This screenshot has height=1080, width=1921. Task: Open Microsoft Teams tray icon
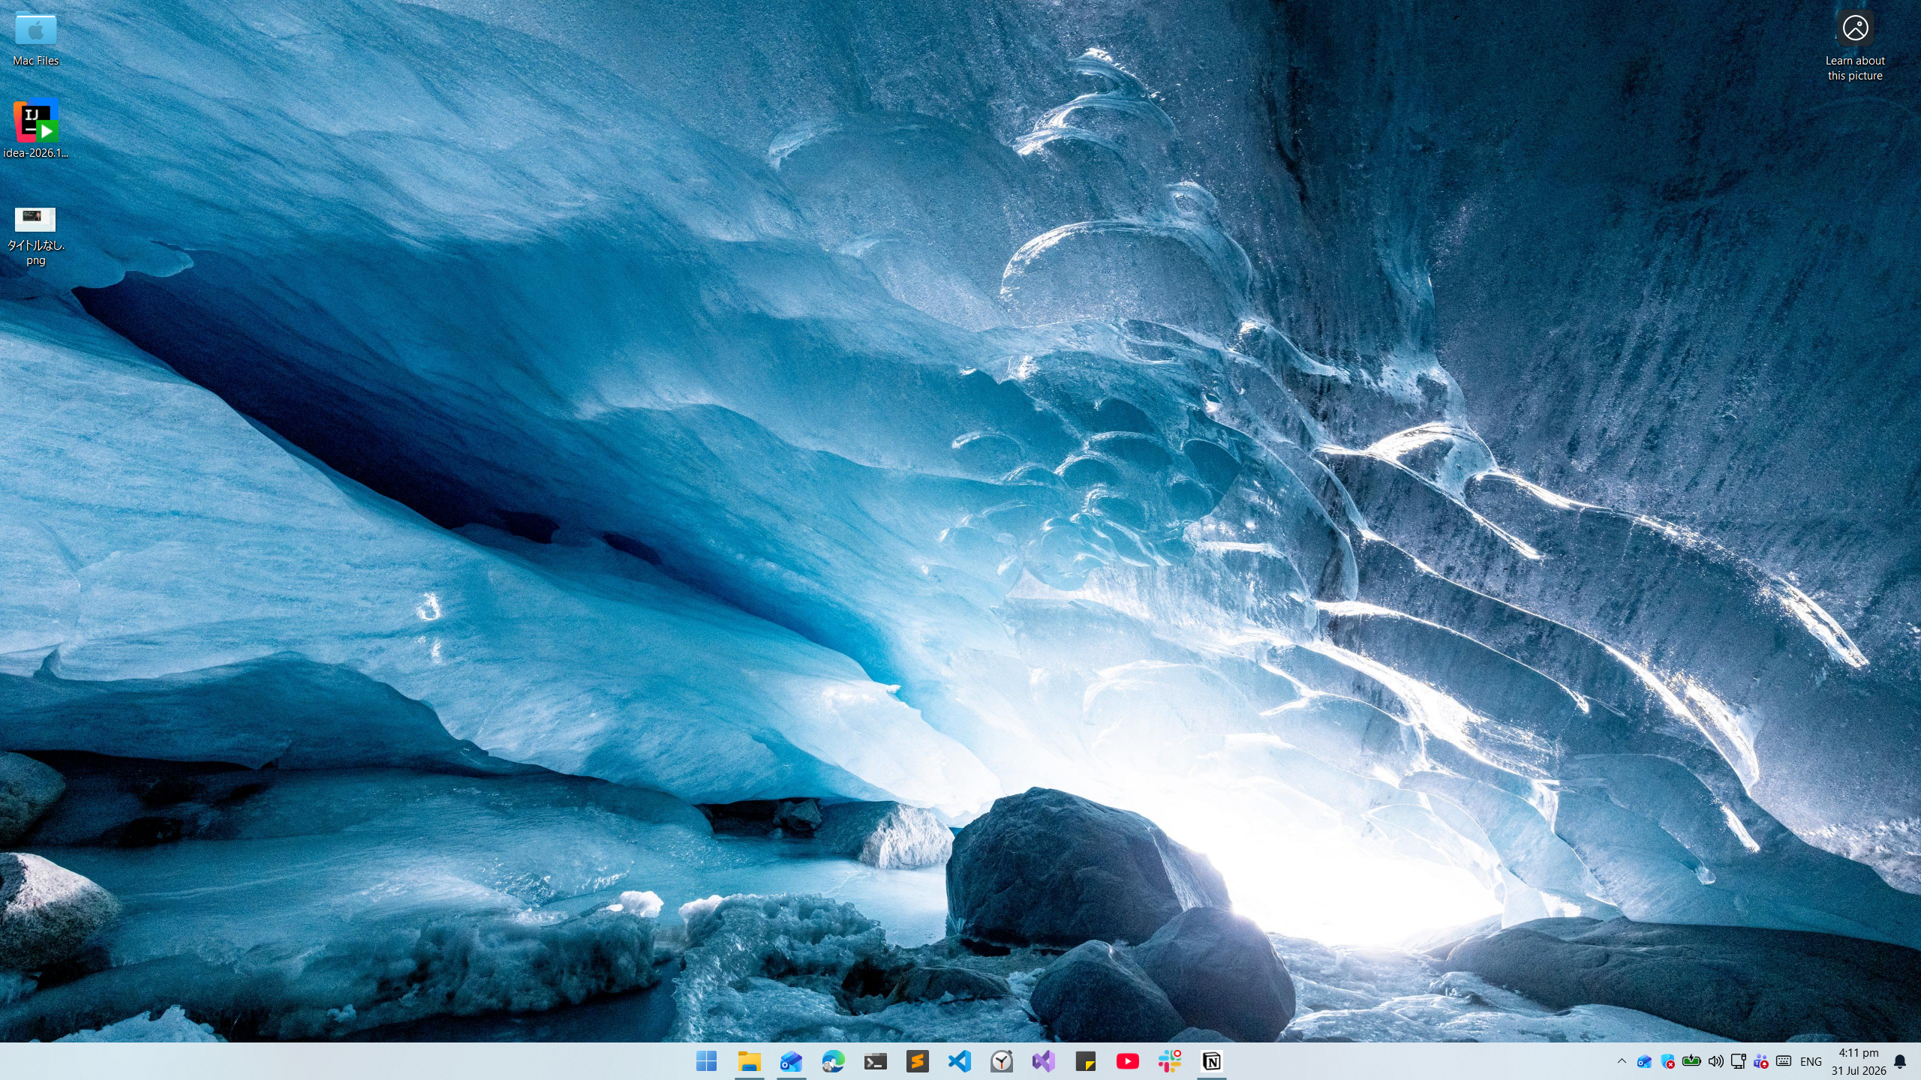(x=1760, y=1061)
